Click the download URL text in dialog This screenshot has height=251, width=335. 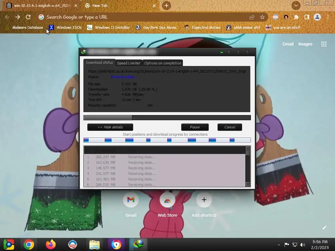coord(167,71)
